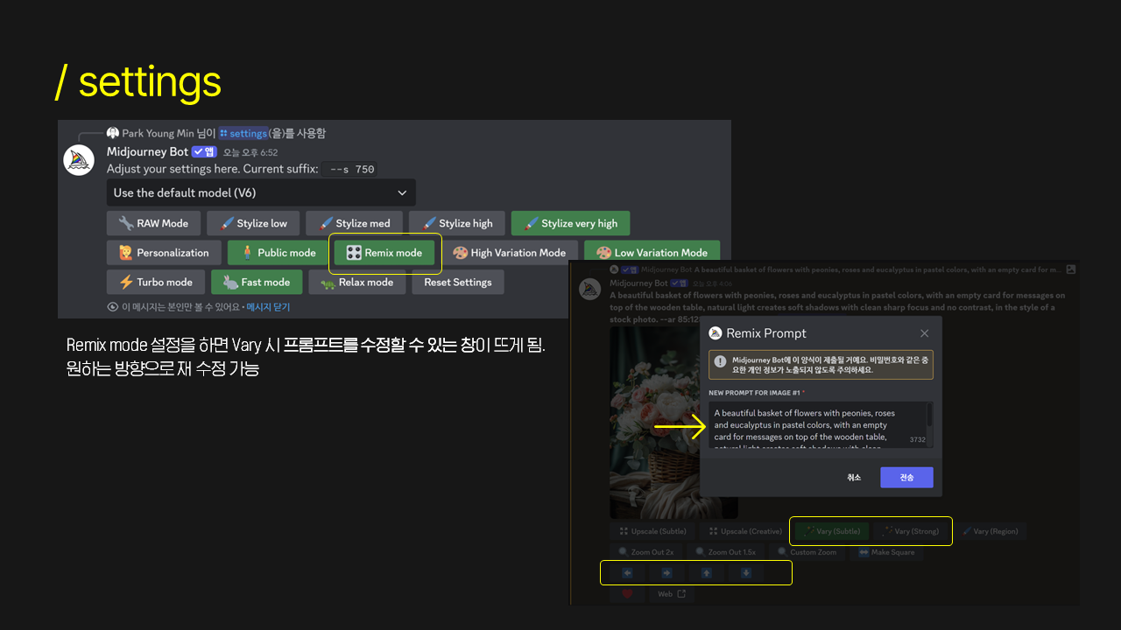Enable High Variation Mode

509,253
